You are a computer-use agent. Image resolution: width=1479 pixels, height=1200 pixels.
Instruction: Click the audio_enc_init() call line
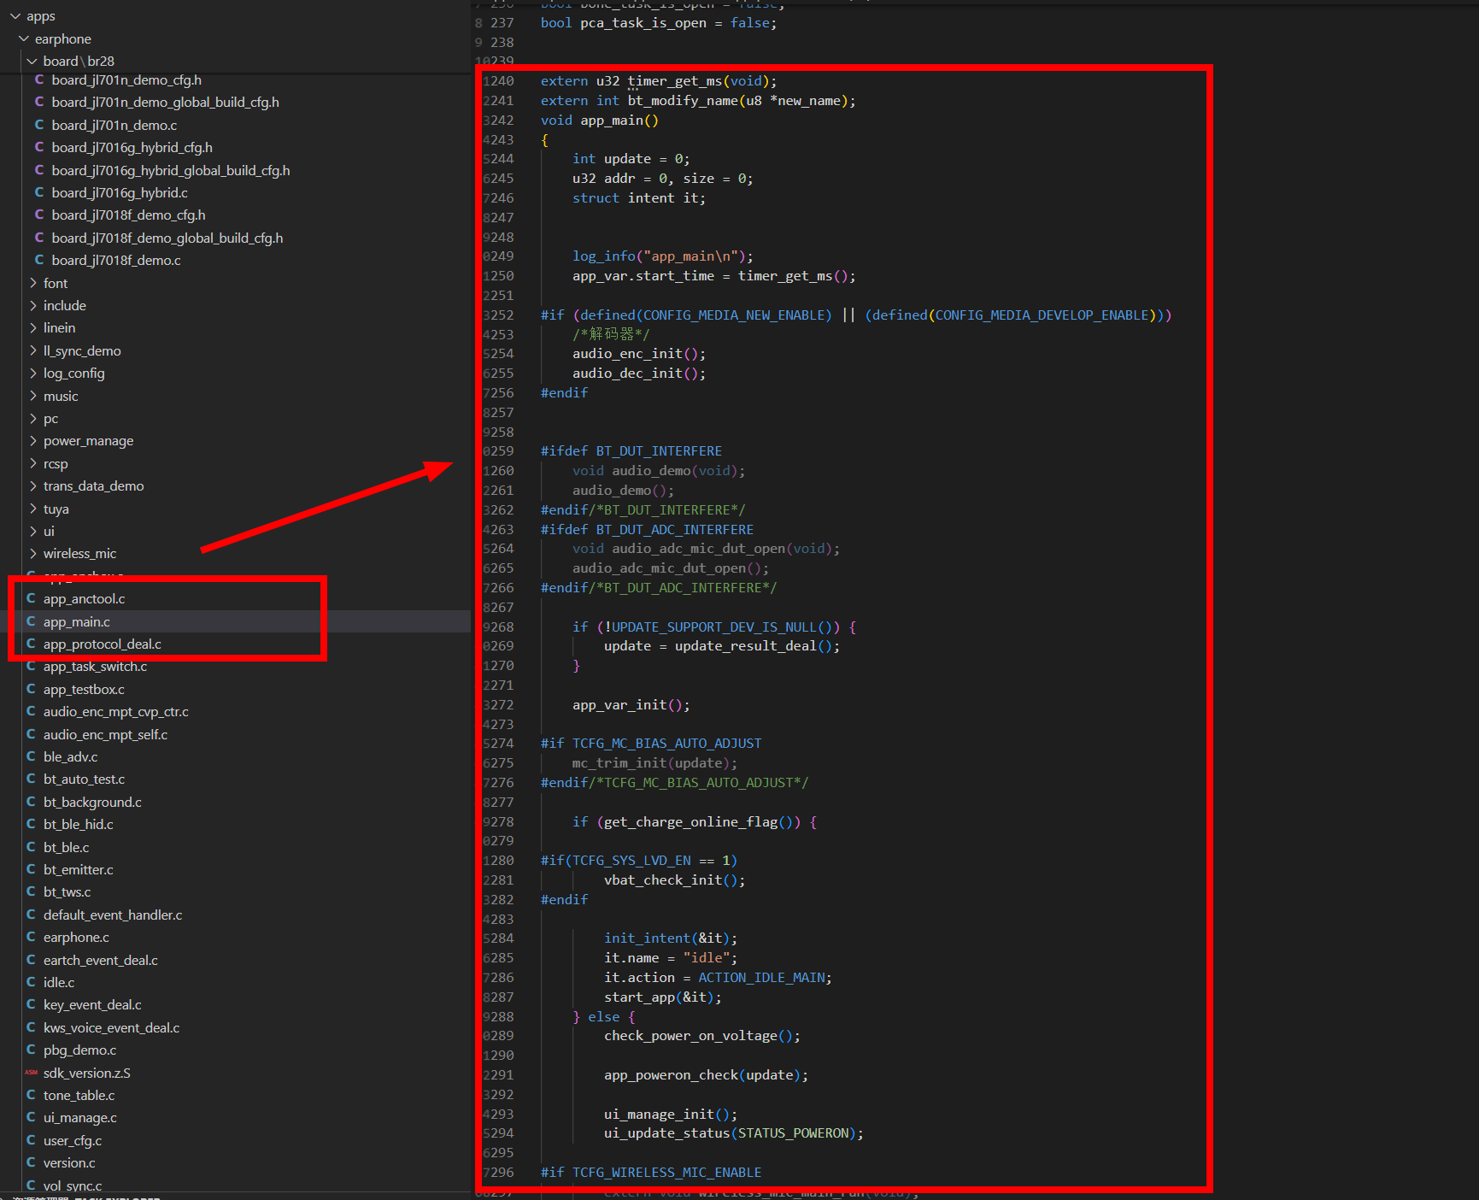pos(639,354)
